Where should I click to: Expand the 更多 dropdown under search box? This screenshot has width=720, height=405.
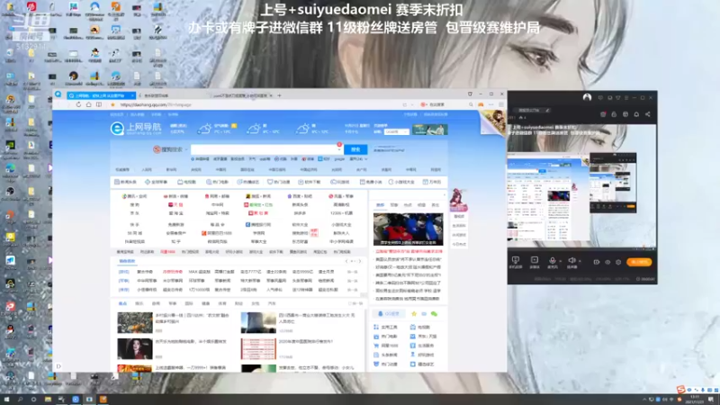[x=358, y=159]
